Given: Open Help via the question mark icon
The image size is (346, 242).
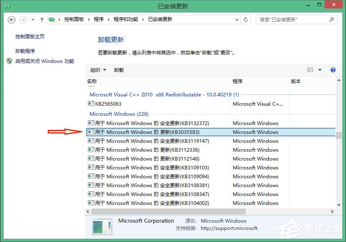Looking at the screenshot, I should point(333,70).
